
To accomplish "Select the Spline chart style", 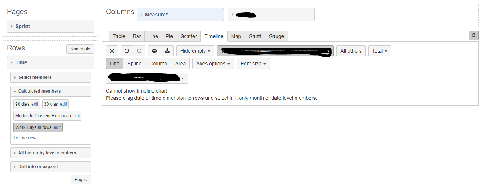I will (134, 64).
